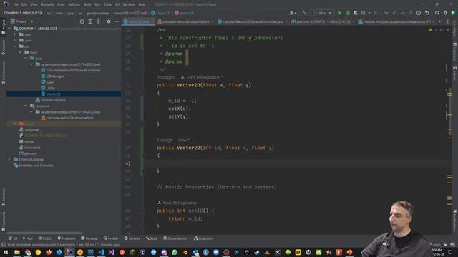Click the Git commit checkmark icon
Image resolution: width=458 pixels, height=257 pixels.
(402, 13)
